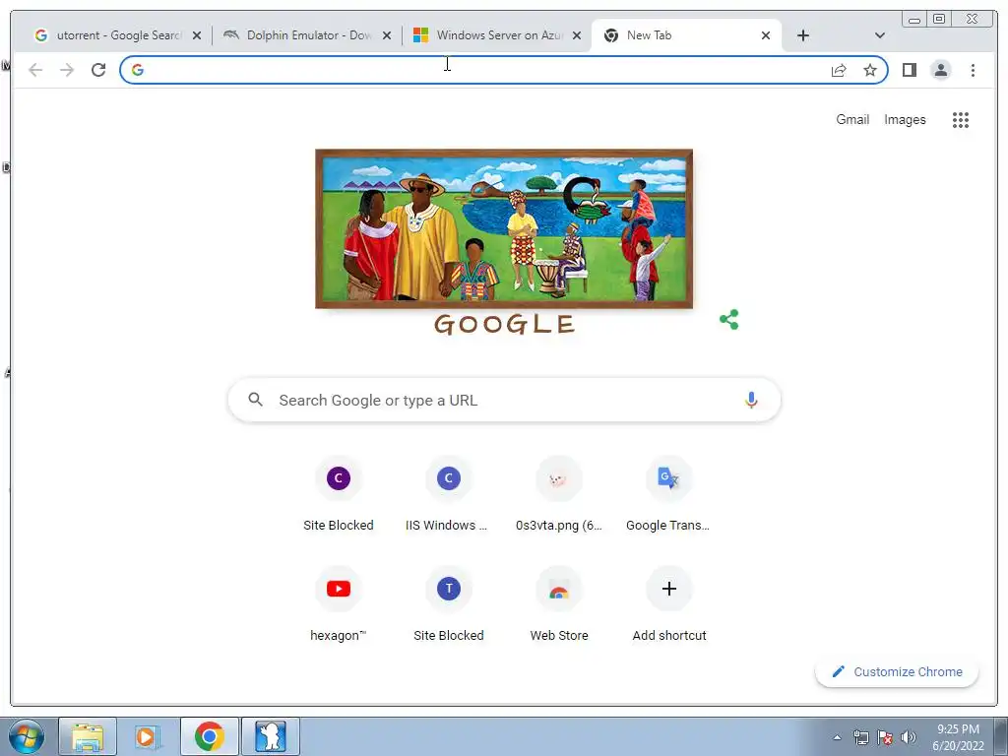
Task: Switch to the Windows Server on Azure tab
Action: pos(497,35)
